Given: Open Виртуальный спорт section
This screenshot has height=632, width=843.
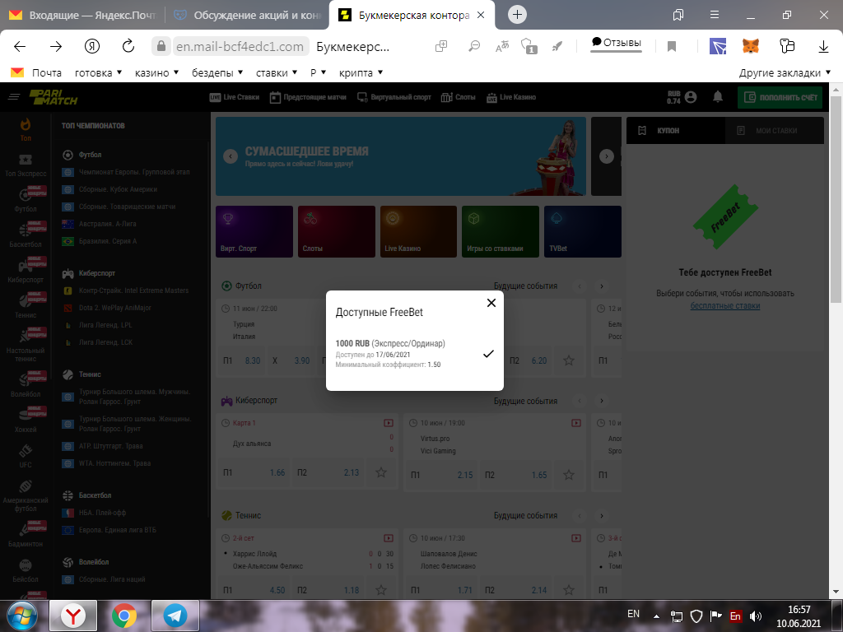Looking at the screenshot, I should (394, 97).
